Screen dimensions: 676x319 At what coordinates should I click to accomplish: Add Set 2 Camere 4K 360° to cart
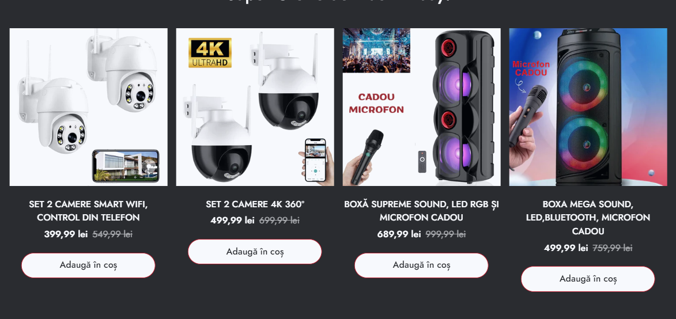coord(255,252)
